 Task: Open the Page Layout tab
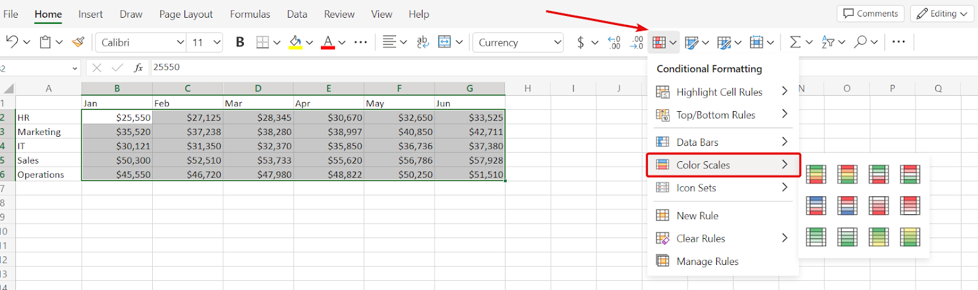[186, 14]
